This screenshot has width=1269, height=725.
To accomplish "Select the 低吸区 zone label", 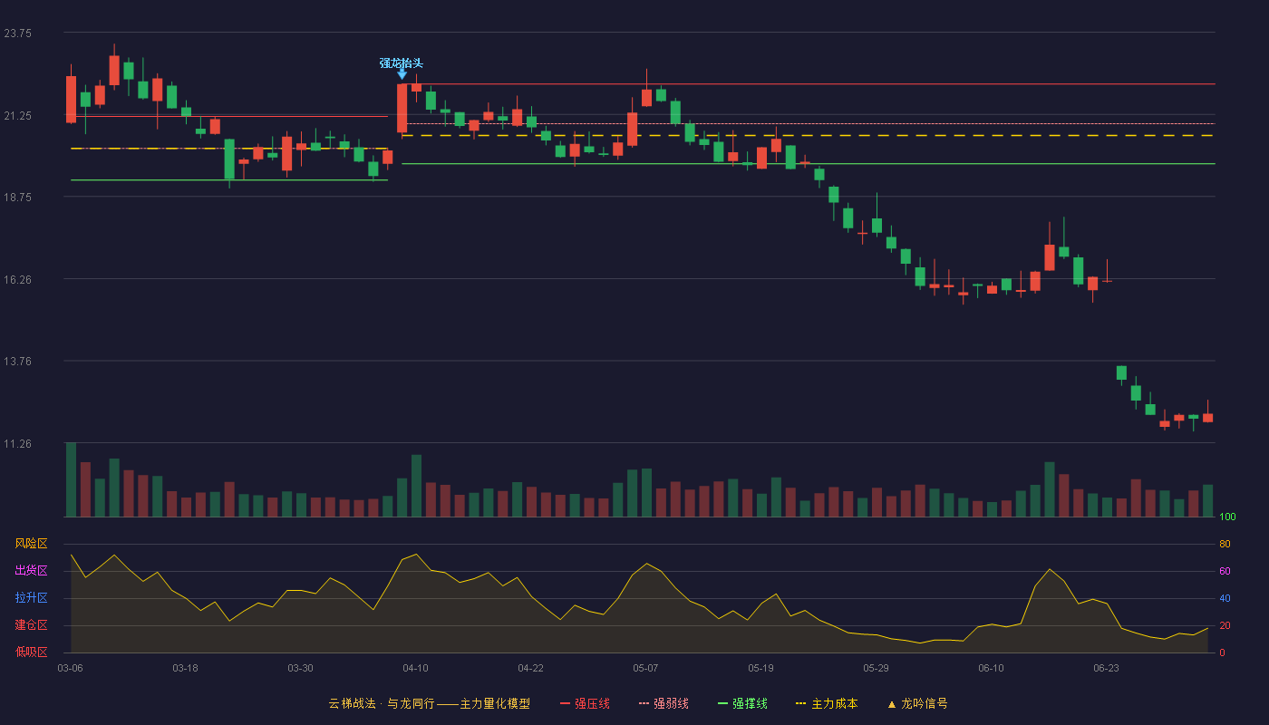I will pos(31,652).
